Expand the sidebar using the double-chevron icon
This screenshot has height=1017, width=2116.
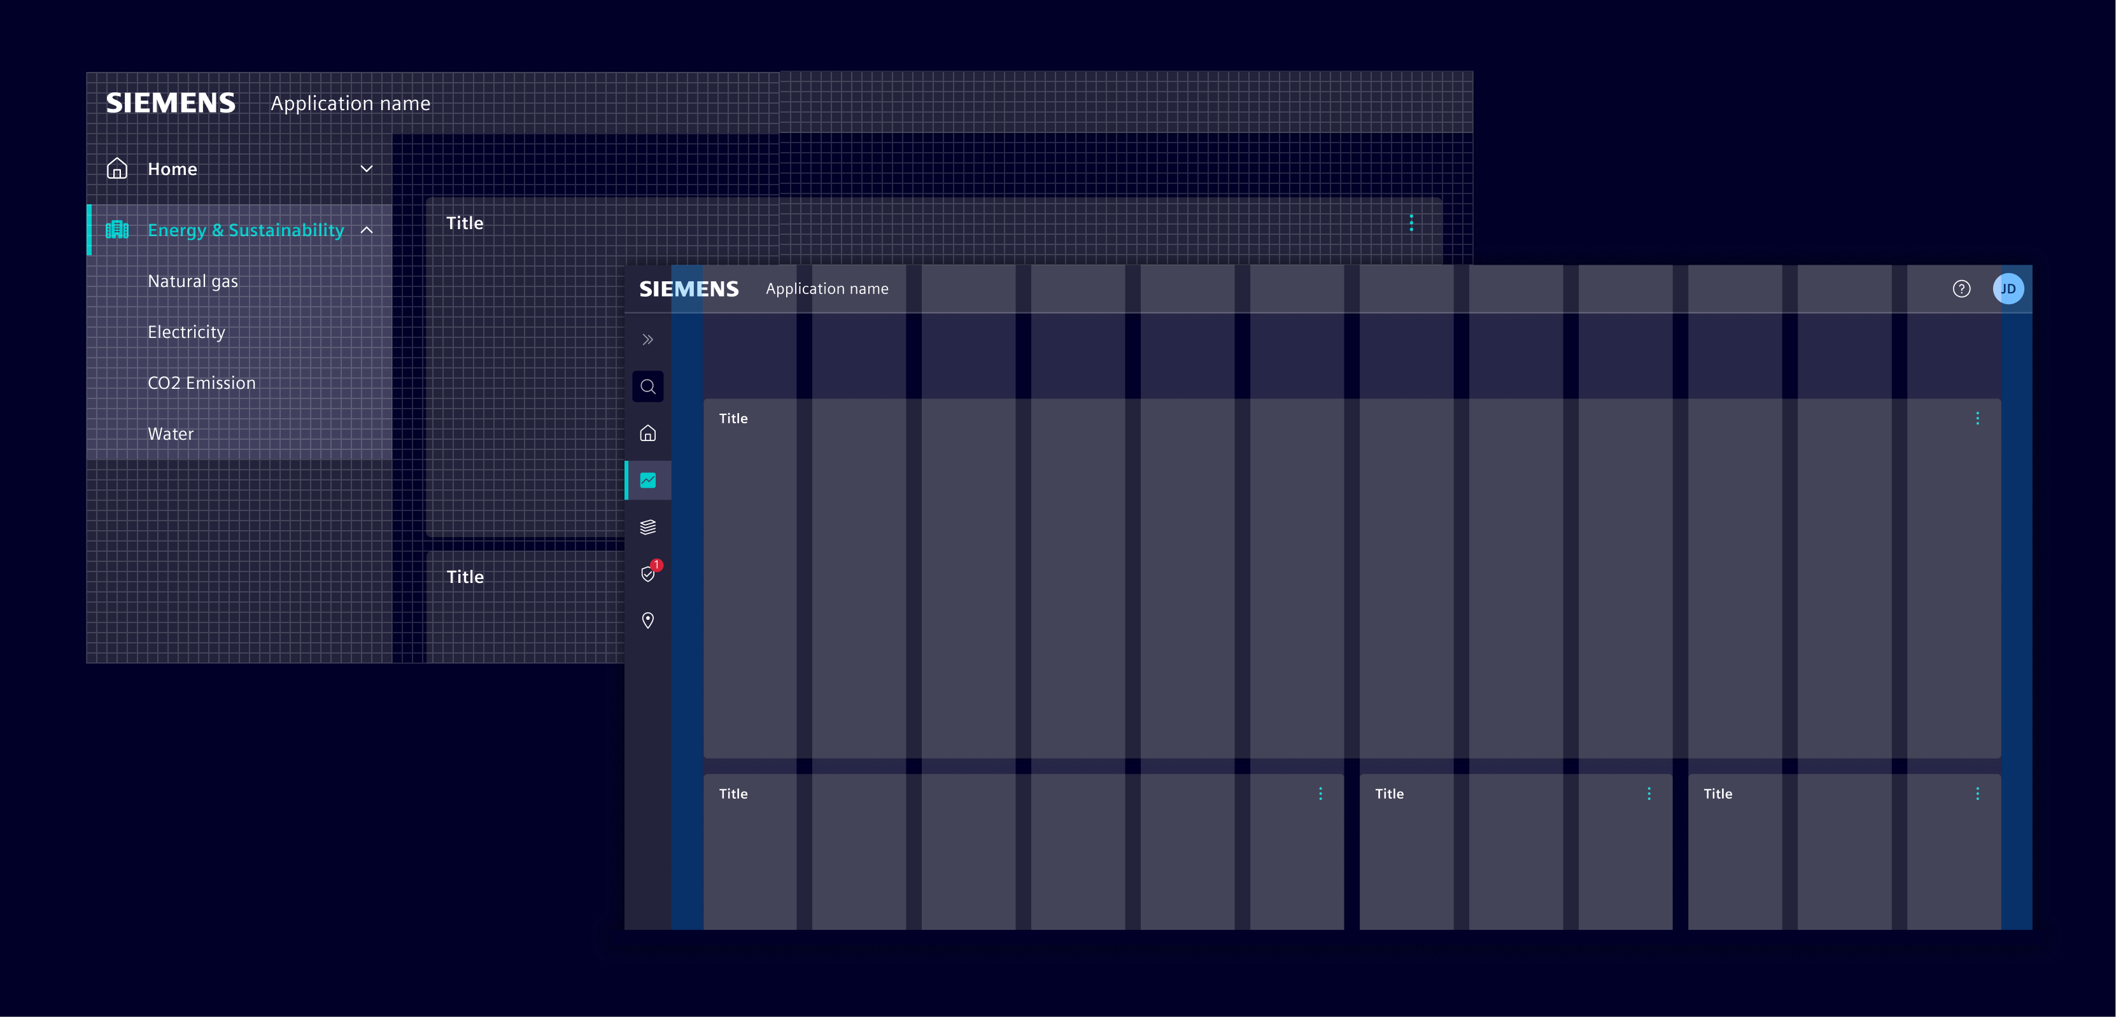(x=648, y=339)
